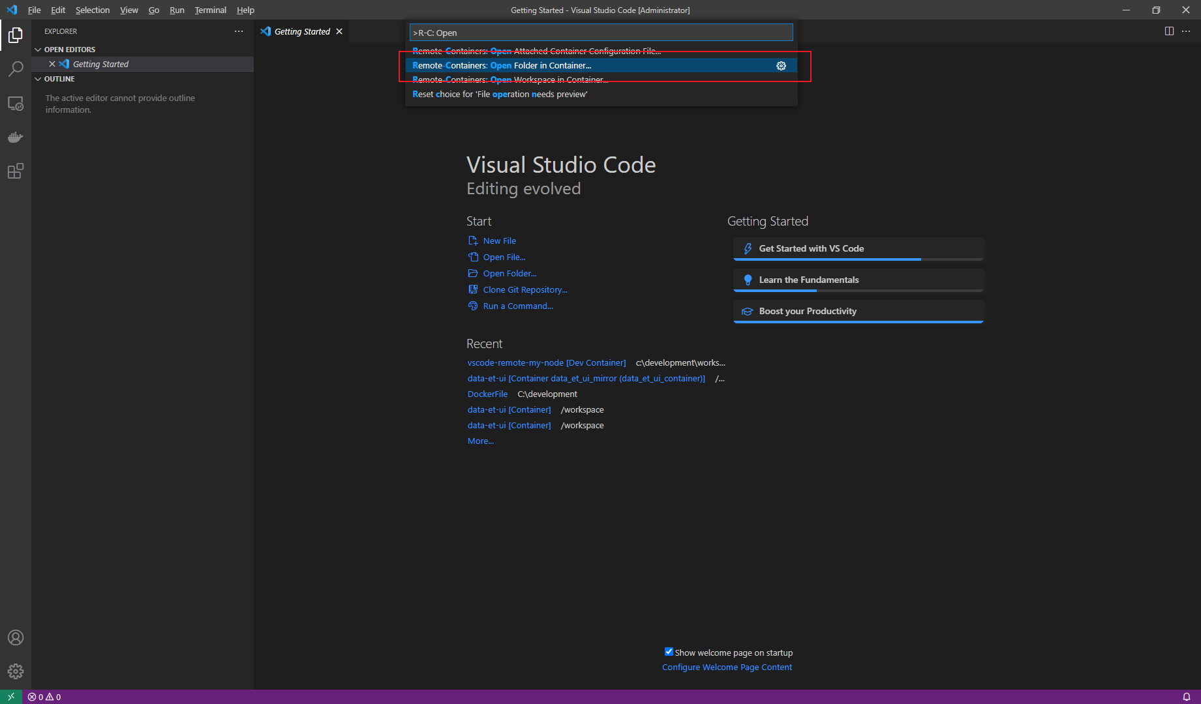Close the Getting Started editor tab

(339, 31)
